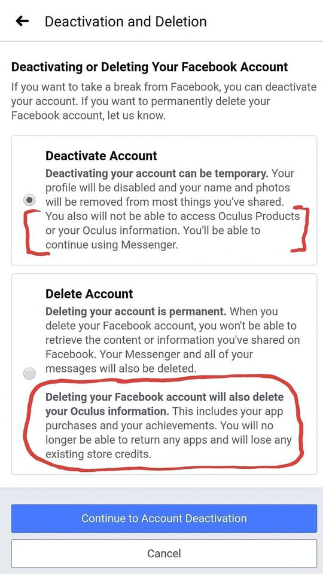Image resolution: width=323 pixels, height=574 pixels.
Task: Select the Deactivate Account radio button
Action: pos(29,200)
